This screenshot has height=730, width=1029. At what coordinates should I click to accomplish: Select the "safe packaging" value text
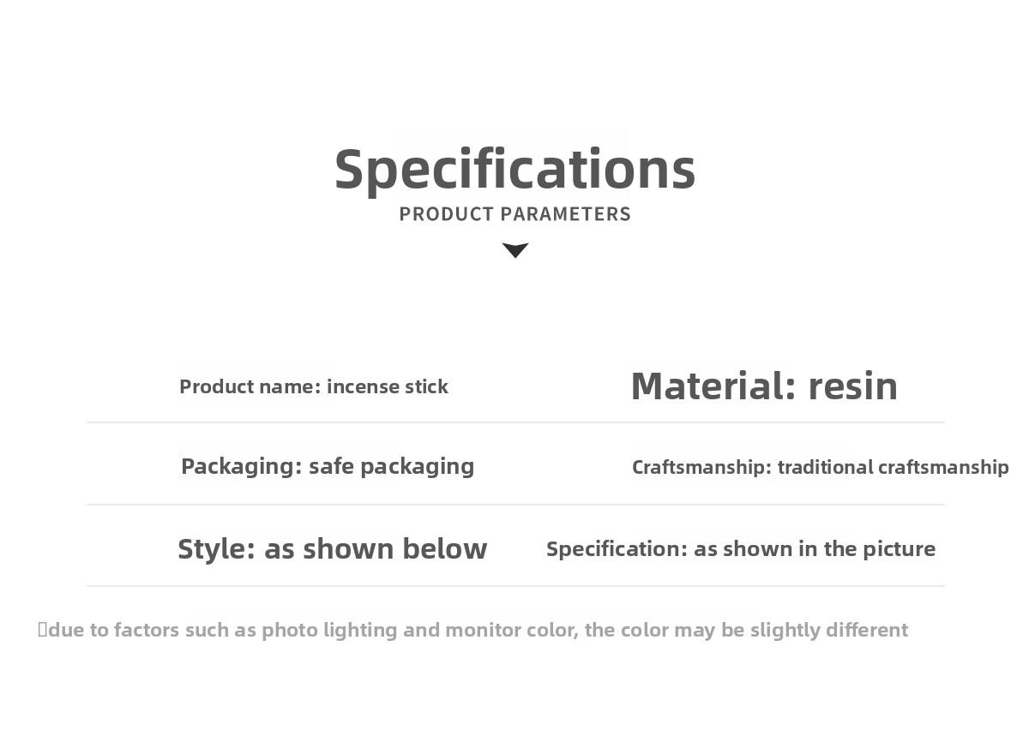[391, 466]
